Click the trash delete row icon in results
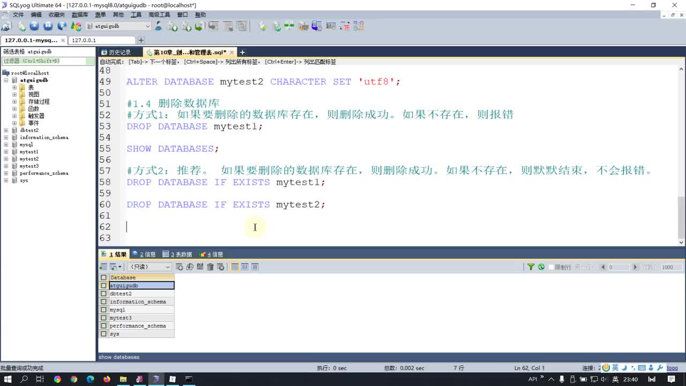Screen dimensions: 686x386 210,267
